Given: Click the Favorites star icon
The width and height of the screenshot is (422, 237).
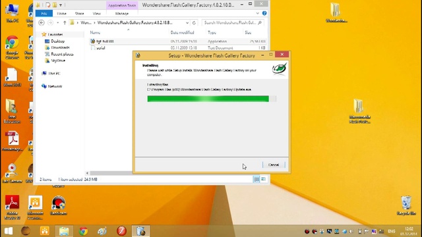Looking at the screenshot, I should click(x=44, y=34).
